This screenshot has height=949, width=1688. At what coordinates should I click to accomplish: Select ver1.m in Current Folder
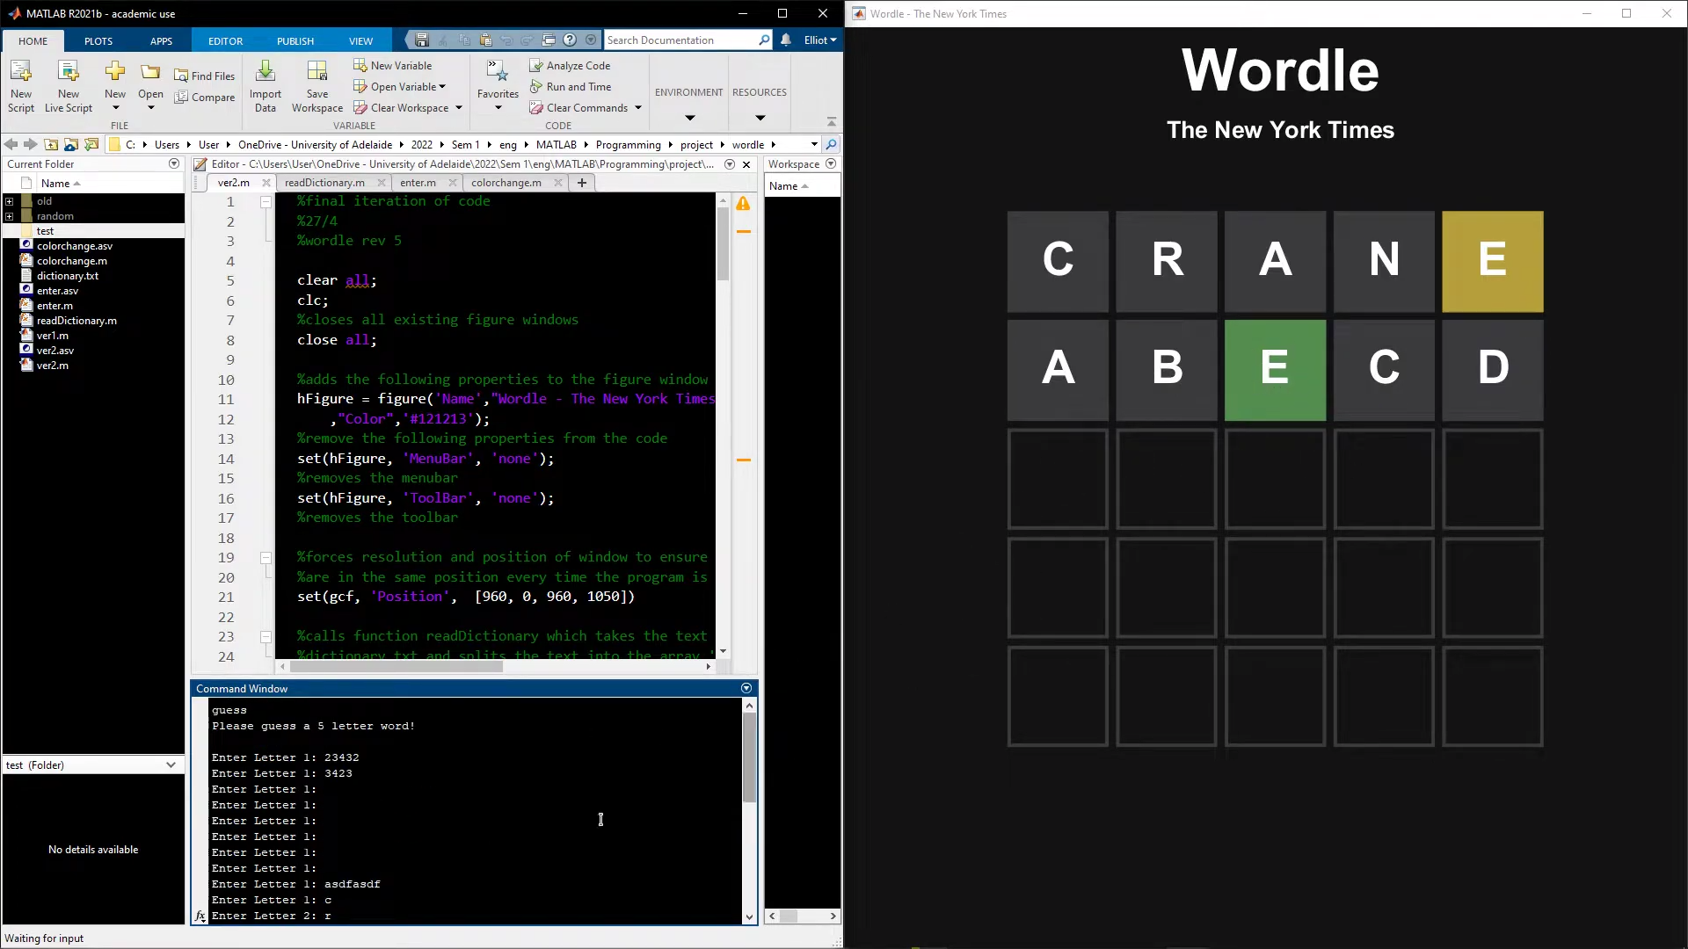[x=53, y=336]
